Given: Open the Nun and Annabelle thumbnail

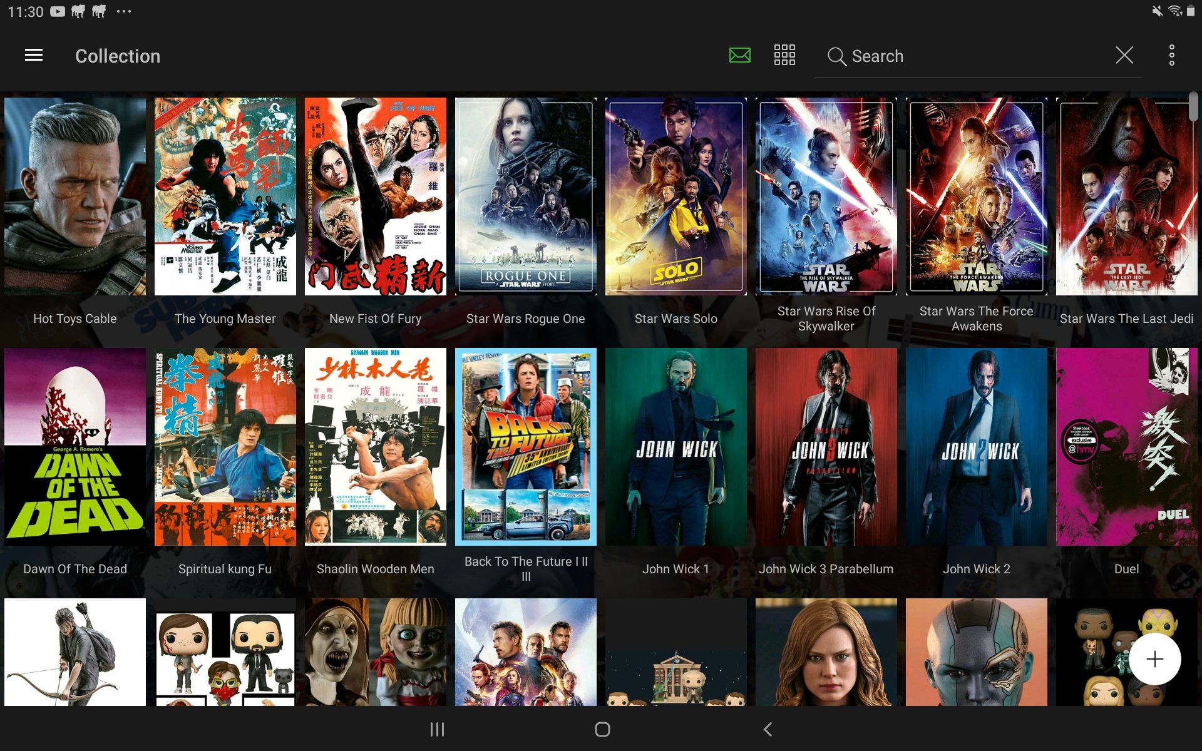Looking at the screenshot, I should pyautogui.click(x=376, y=652).
